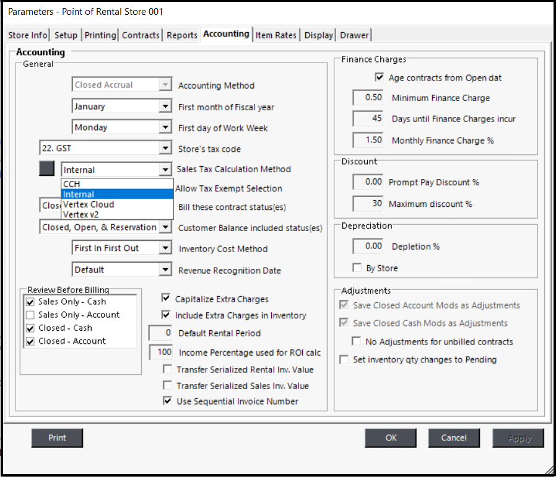Go to the Drawer tab

(x=355, y=35)
